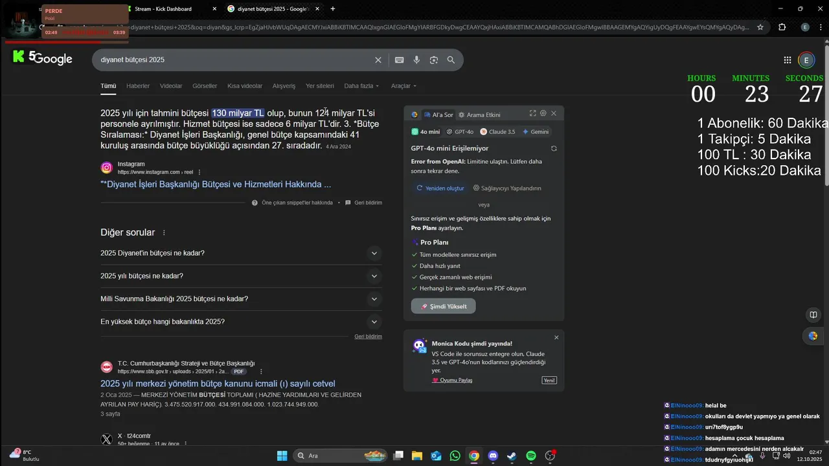The image size is (829, 466).
Task: Open the Google account avatar
Action: 806,60
